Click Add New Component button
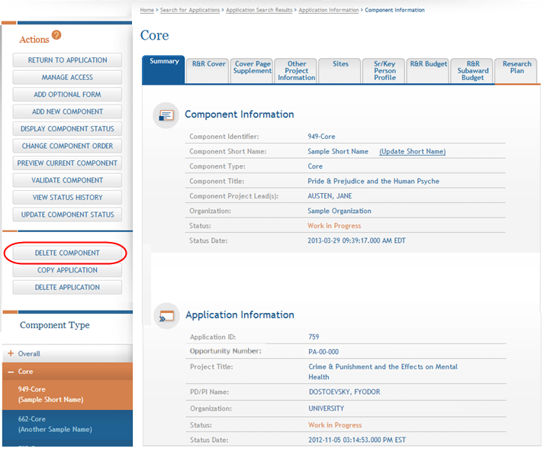The width and height of the screenshot is (547, 455). coord(67,111)
